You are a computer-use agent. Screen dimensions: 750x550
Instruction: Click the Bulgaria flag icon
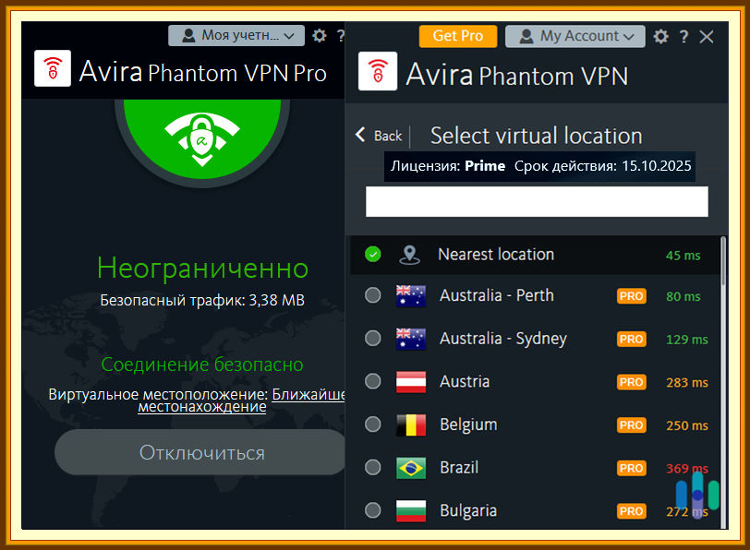(x=411, y=511)
